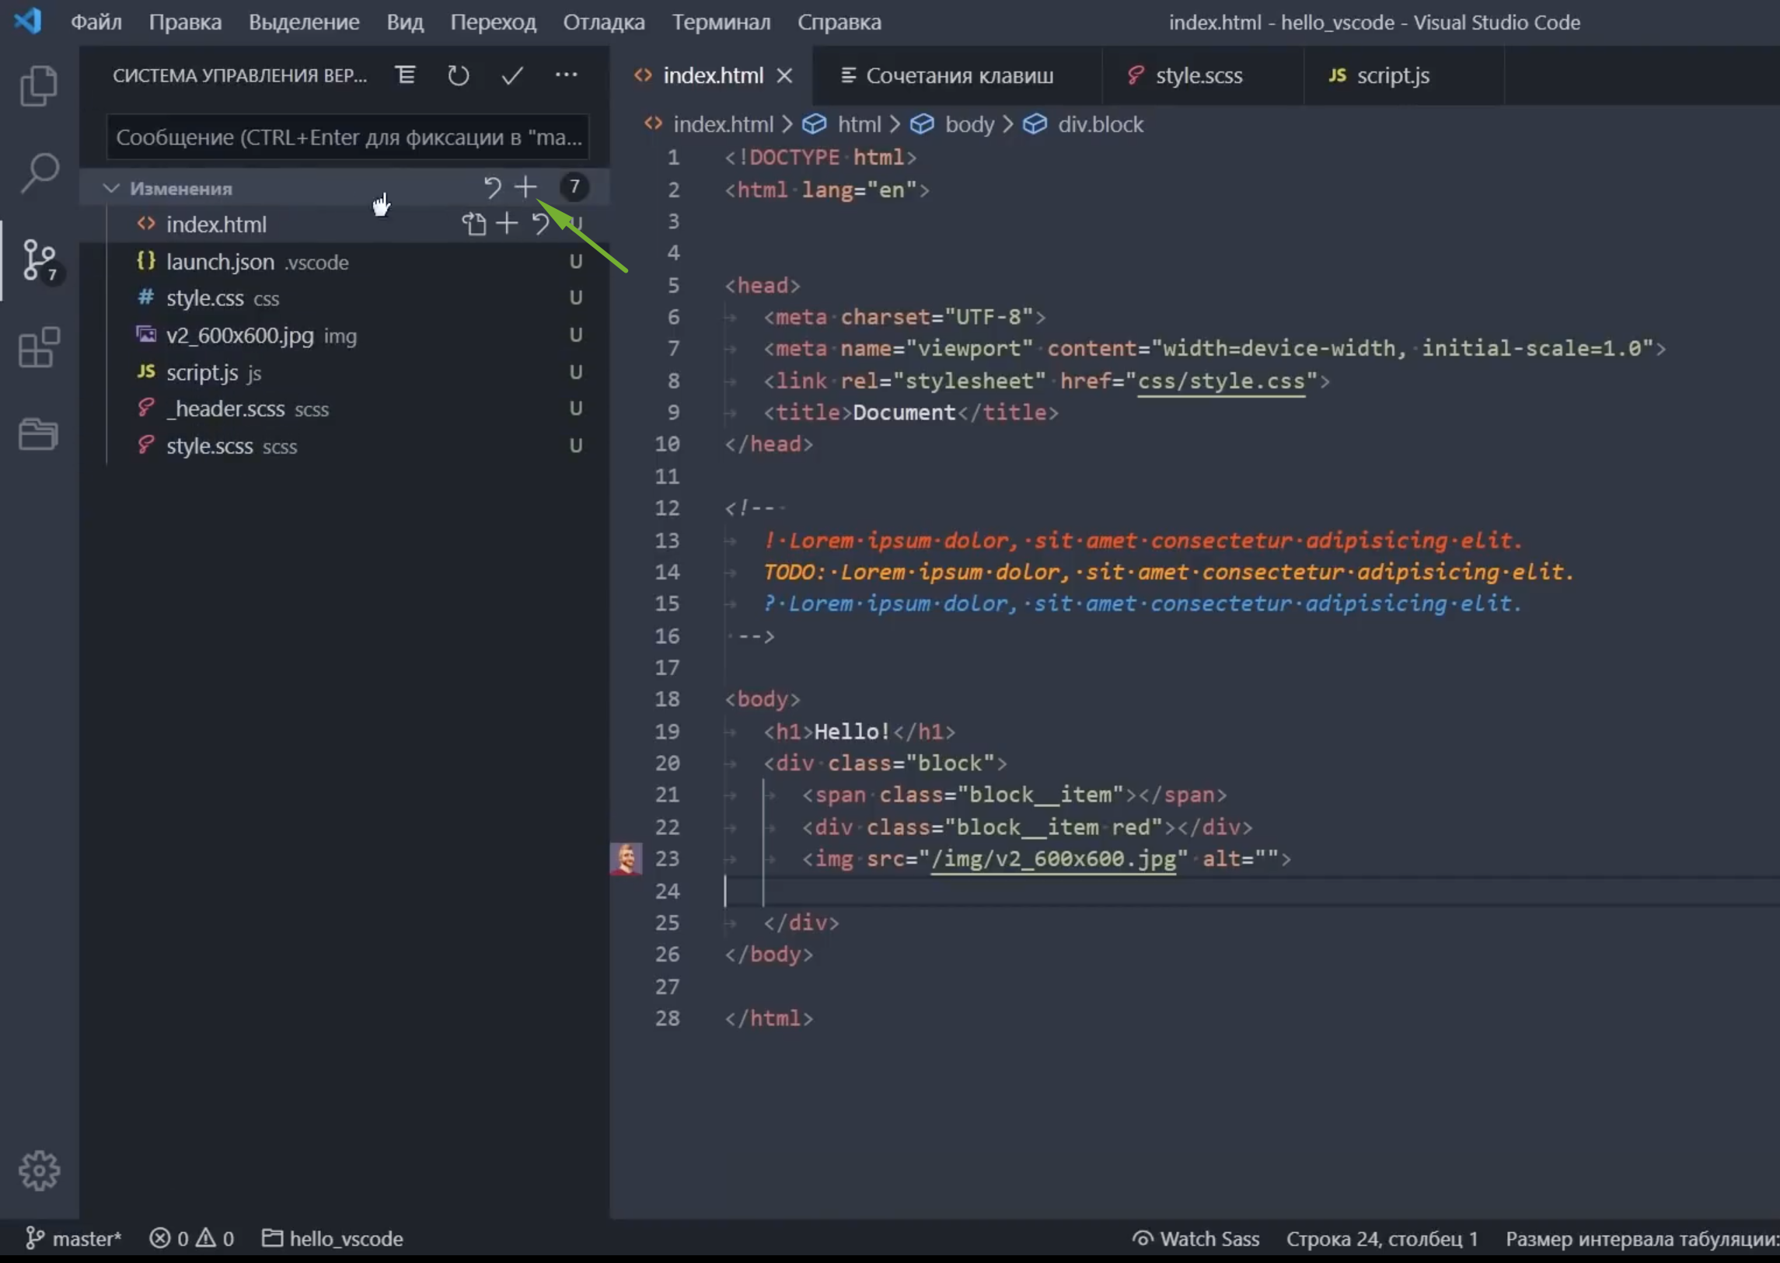
Task: Open the Explorer view in activity bar
Action: coord(39,85)
